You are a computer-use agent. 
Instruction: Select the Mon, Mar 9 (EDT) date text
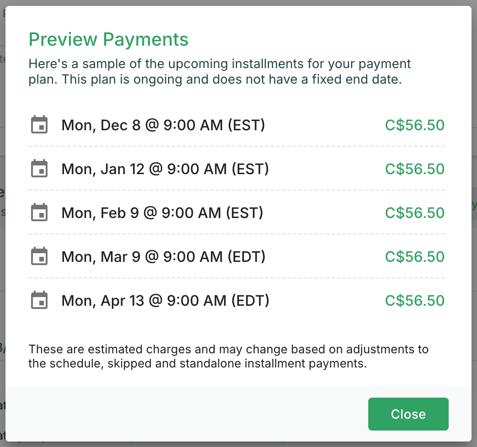(163, 256)
